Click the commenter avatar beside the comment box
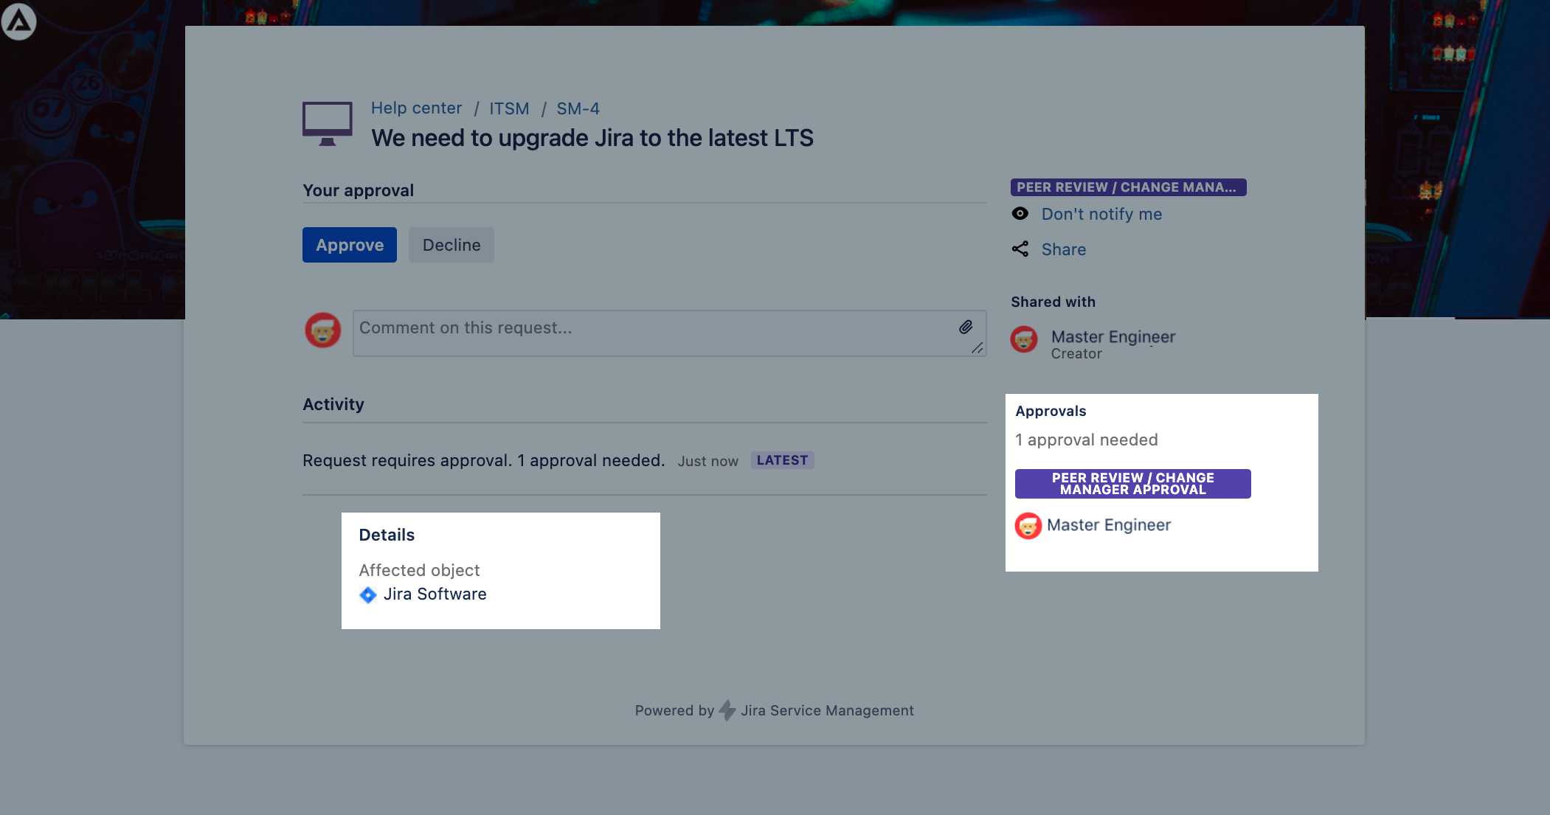This screenshot has height=815, width=1550. pyautogui.click(x=322, y=330)
